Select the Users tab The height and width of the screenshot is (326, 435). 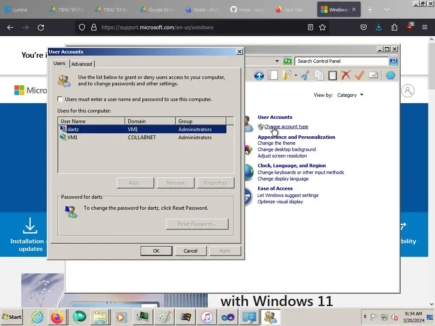(x=59, y=64)
